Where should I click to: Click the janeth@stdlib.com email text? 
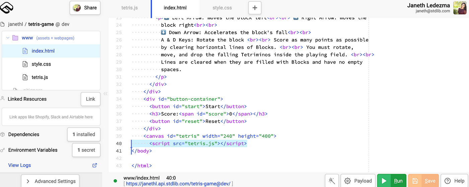coord(433,11)
